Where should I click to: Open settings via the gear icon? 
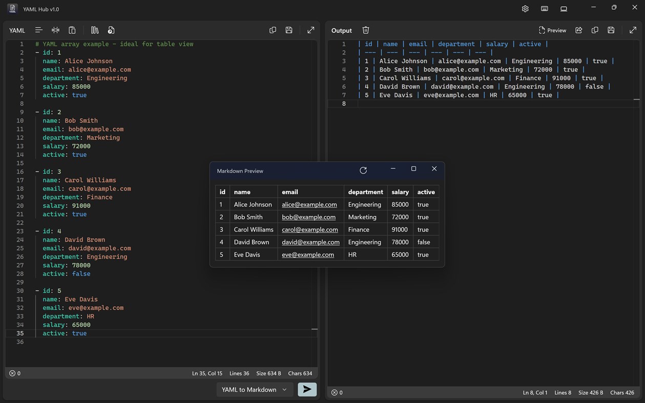click(x=525, y=9)
